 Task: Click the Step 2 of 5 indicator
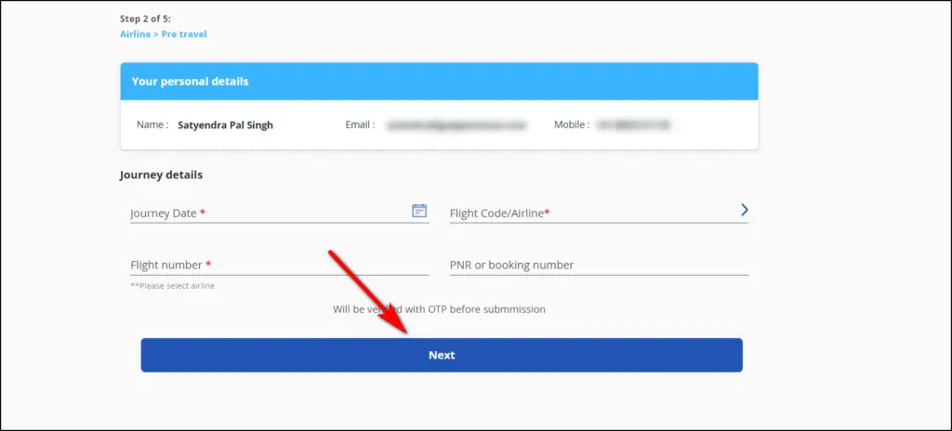[x=145, y=19]
